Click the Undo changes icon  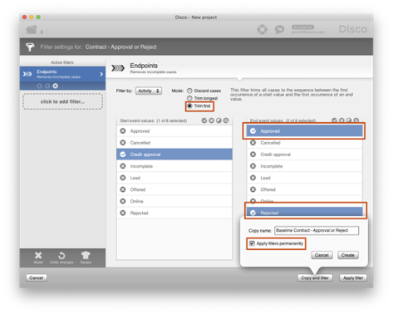(x=61, y=255)
